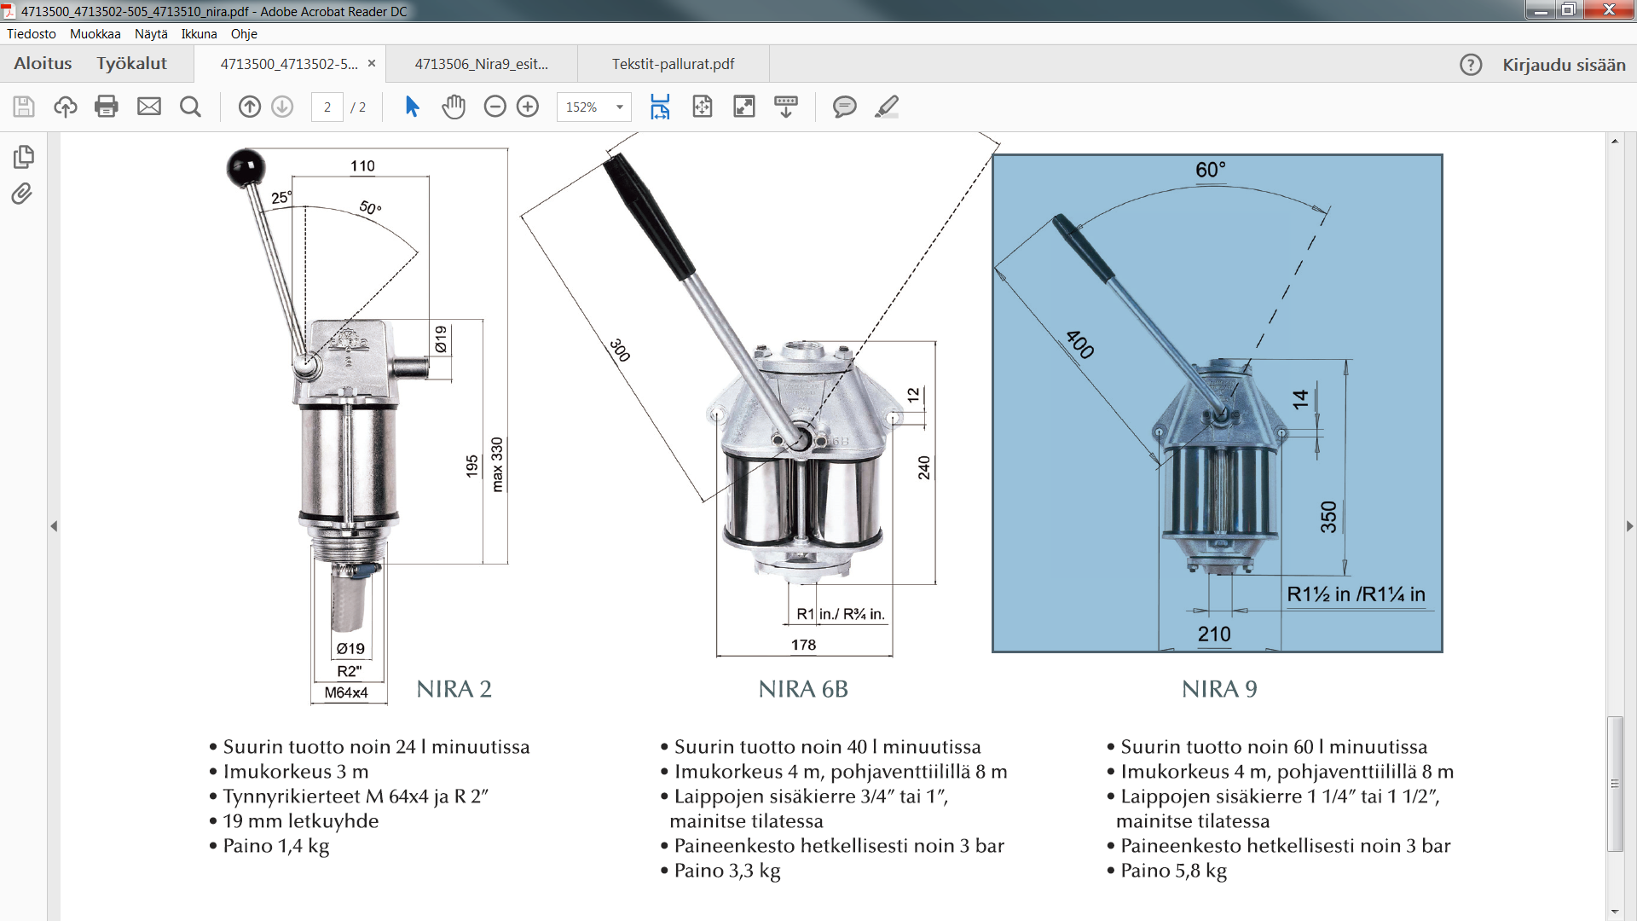1637x921 pixels.
Task: Toggle the Fit to width scrolling mode
Action: [660, 107]
